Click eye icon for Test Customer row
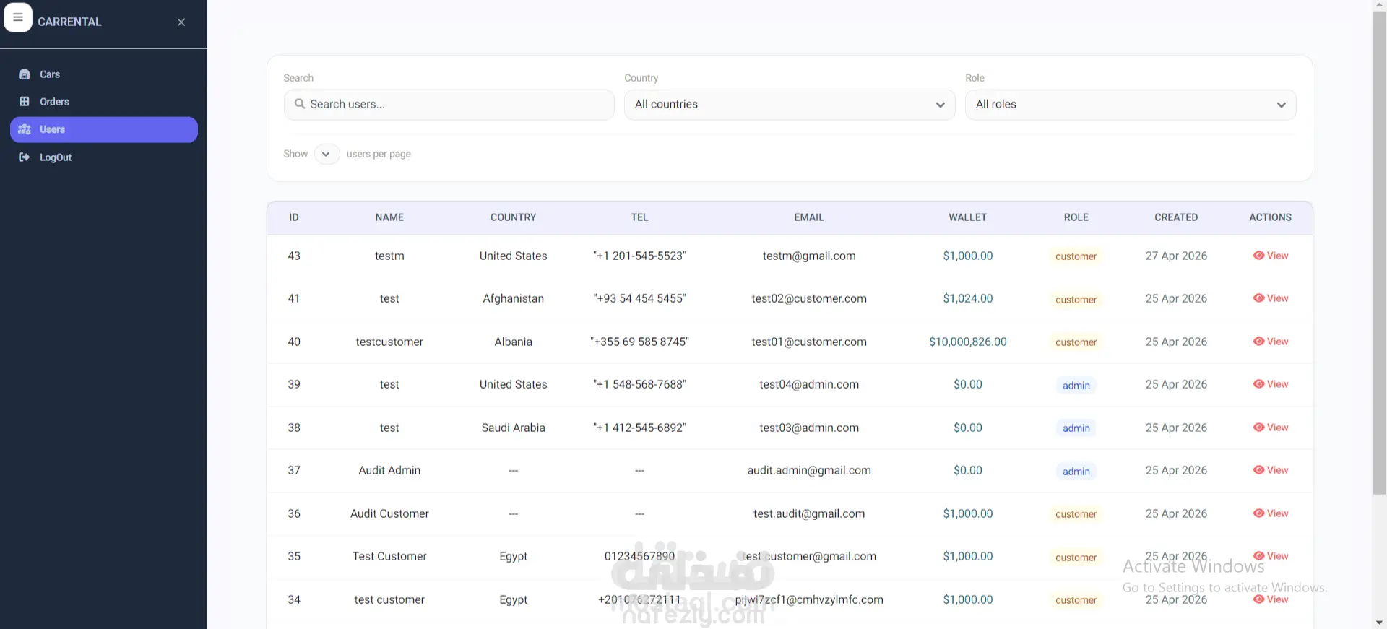The width and height of the screenshot is (1387, 629). pos(1259,556)
